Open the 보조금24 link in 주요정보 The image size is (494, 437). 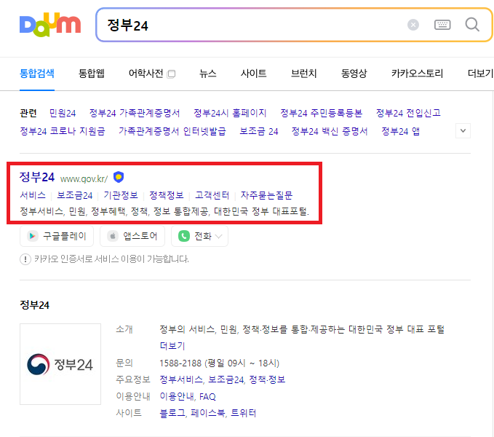226,379
